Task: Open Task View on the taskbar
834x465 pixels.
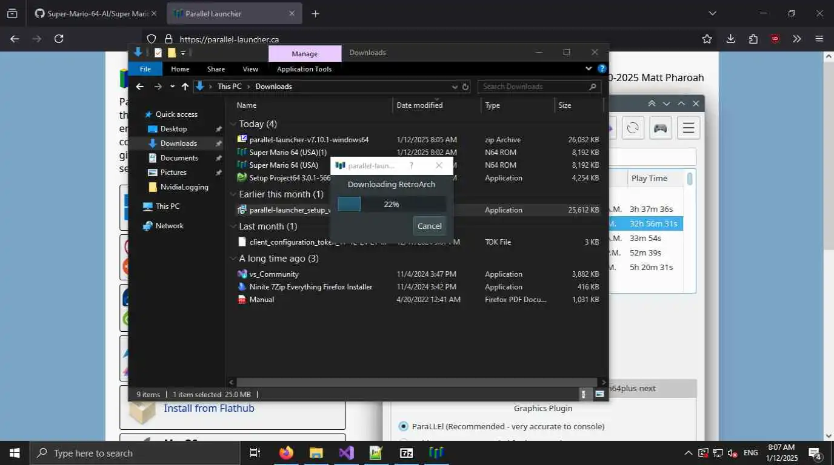Action: coord(255,453)
